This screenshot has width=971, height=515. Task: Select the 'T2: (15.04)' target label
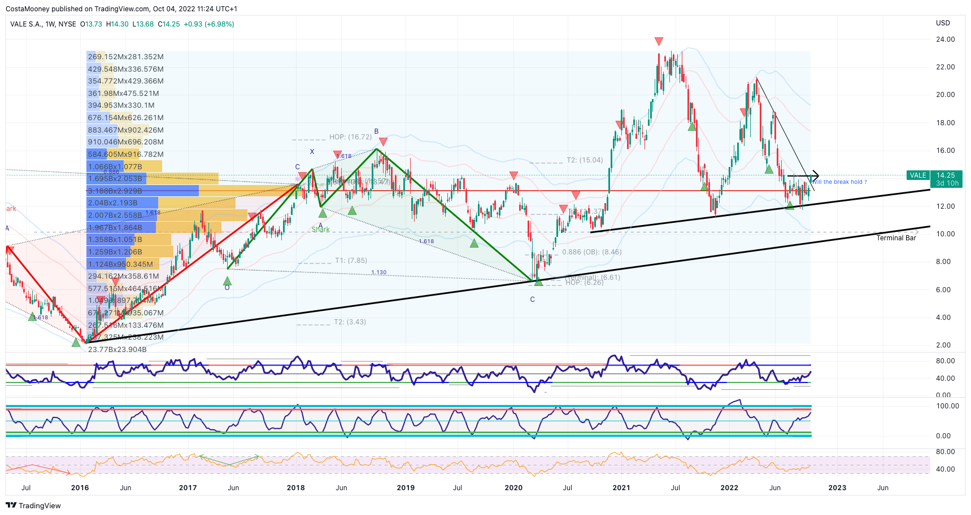pos(585,160)
